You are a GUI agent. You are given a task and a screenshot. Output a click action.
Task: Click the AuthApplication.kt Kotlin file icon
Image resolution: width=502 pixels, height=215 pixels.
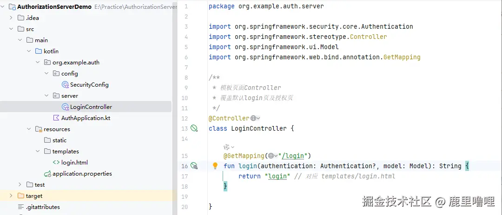(56, 118)
